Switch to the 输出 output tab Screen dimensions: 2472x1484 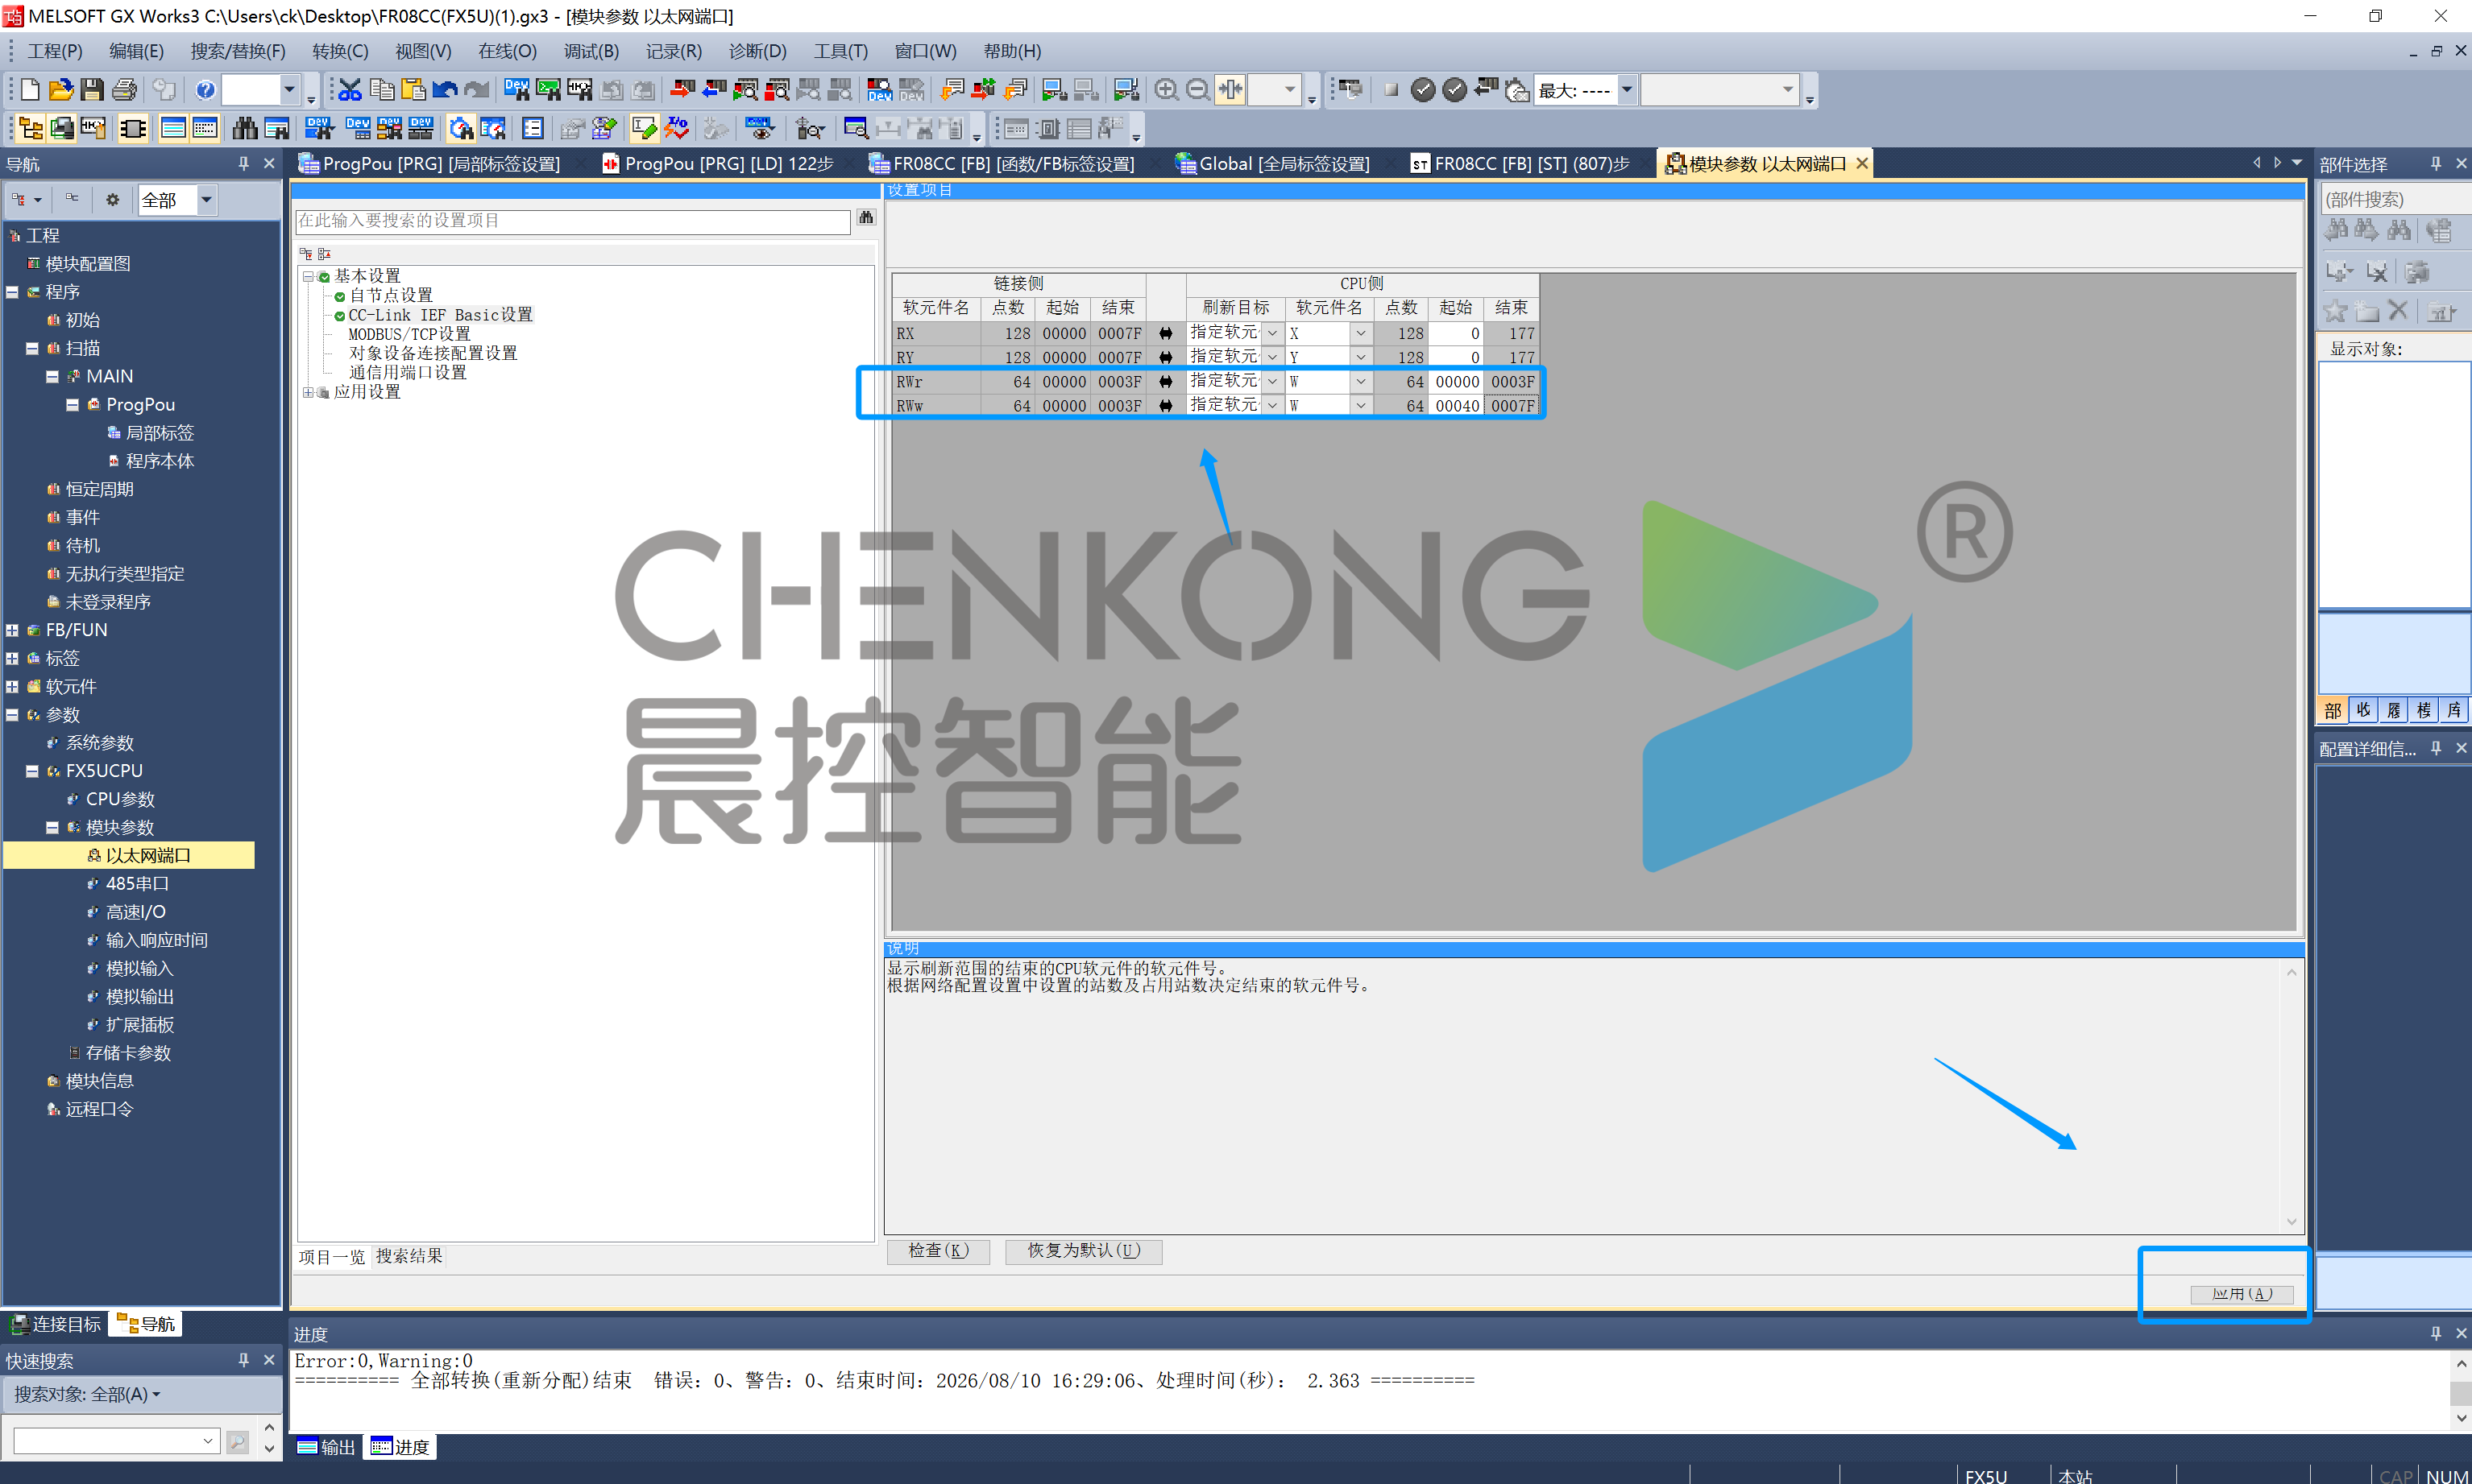(x=327, y=1447)
